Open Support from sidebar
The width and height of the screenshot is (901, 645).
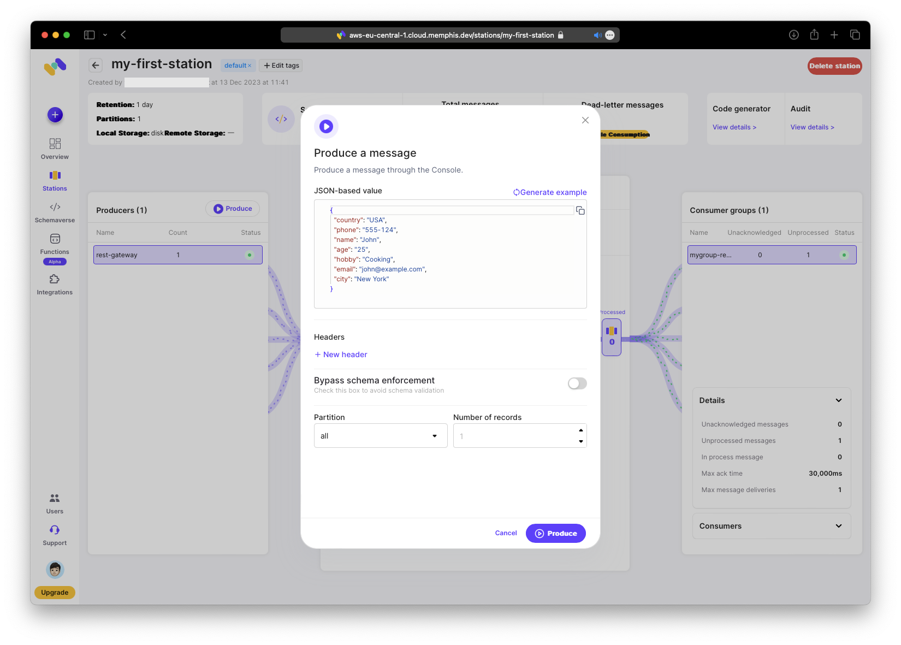tap(55, 535)
